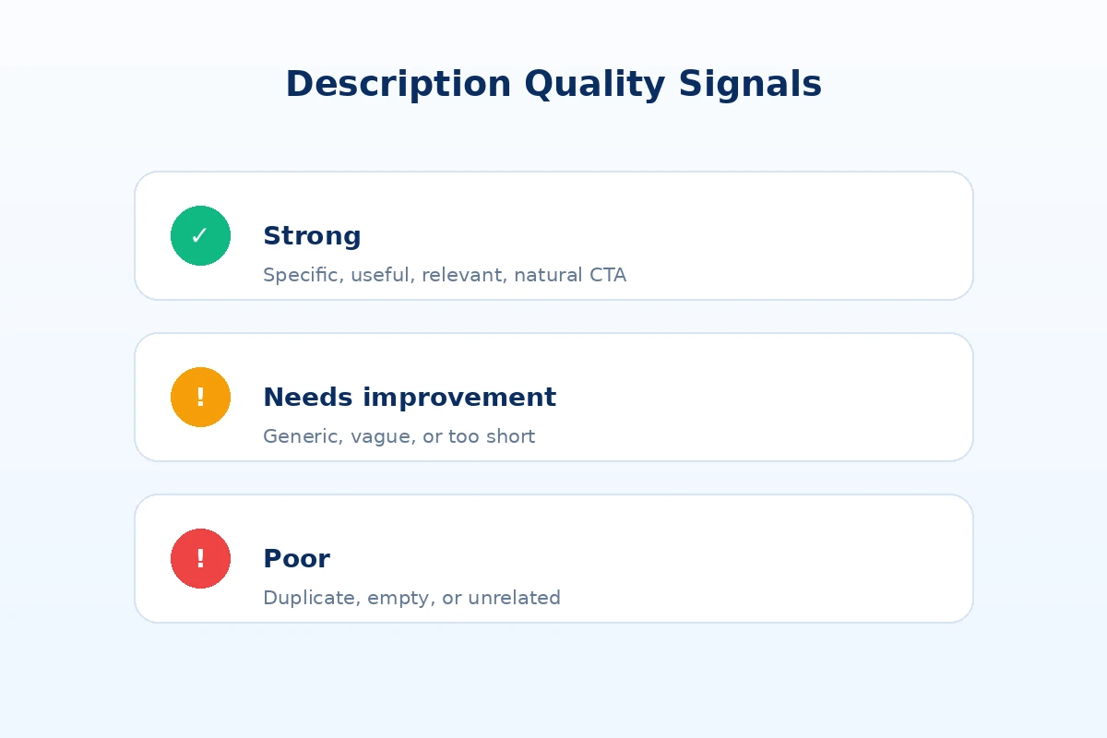Click "Duplicate, empty, or unrelated" description

[411, 598]
